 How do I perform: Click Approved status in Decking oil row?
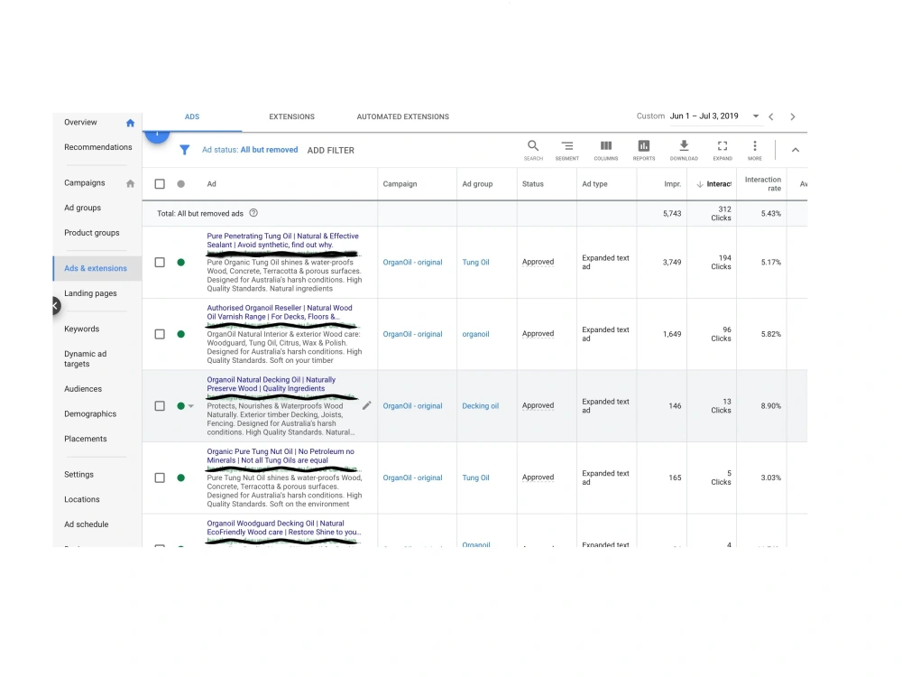point(538,406)
